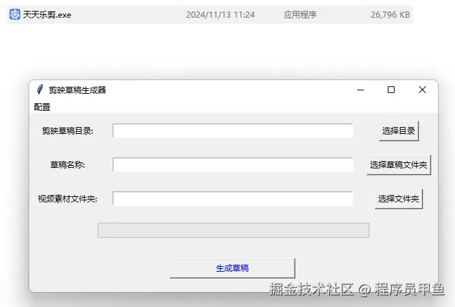Click the 选择目录 button
Image resolution: width=455 pixels, height=307 pixels.
pos(399,131)
